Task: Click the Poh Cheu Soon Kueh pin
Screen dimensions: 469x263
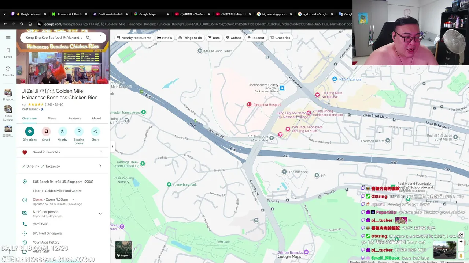Action: pos(288,129)
